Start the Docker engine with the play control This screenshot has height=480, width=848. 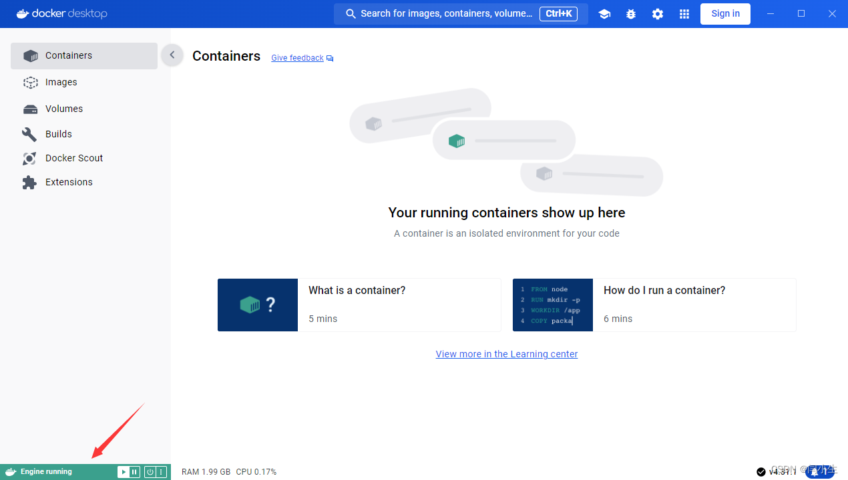124,471
